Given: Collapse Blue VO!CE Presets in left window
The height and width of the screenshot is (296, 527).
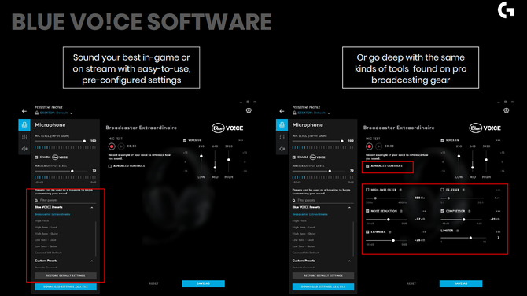Looking at the screenshot, I should [x=92, y=208].
